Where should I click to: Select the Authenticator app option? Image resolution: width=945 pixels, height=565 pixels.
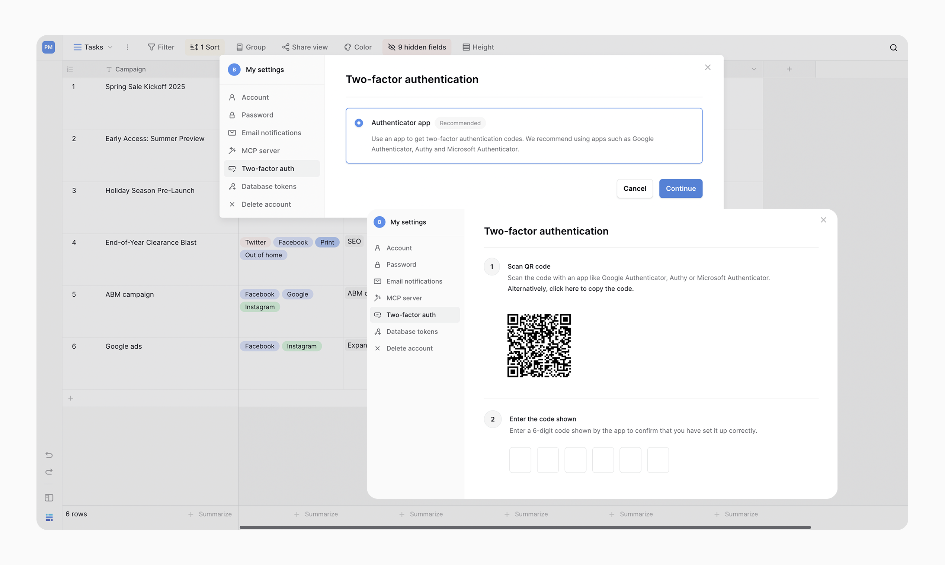click(x=359, y=123)
